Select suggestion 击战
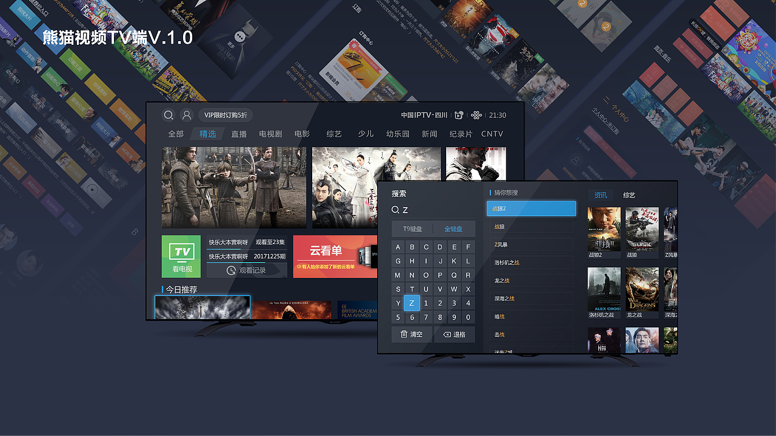 (x=531, y=334)
